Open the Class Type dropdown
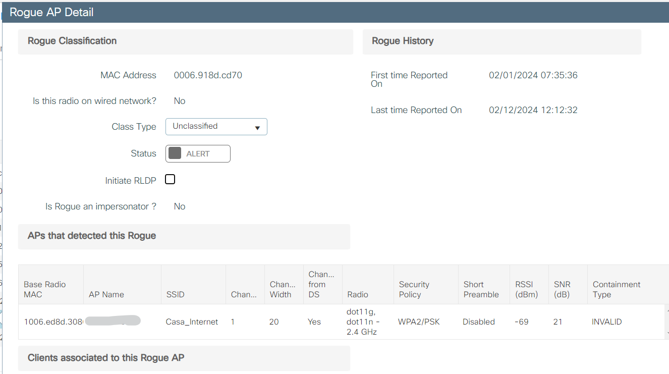The width and height of the screenshot is (669, 374). [x=216, y=127]
